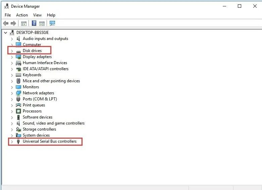The width and height of the screenshot is (262, 190).
Task: Select the Monitors label
Action: pyautogui.click(x=31, y=87)
